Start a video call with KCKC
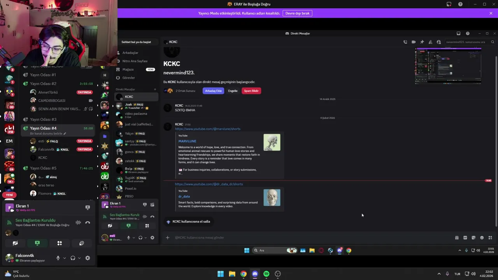This screenshot has height=280, width=498. pyautogui.click(x=414, y=42)
